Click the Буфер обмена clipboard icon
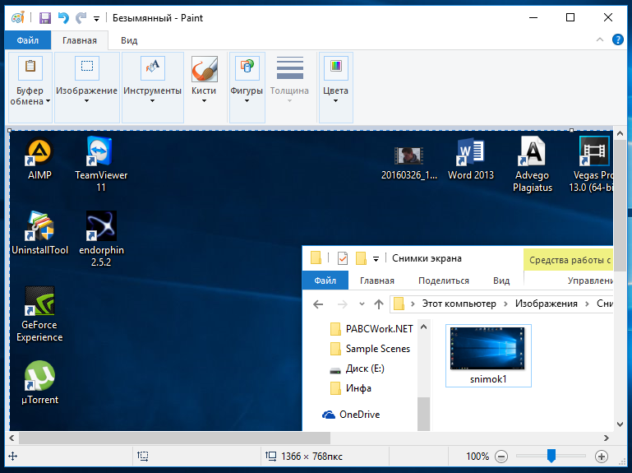Image resolution: width=632 pixels, height=473 pixels. 30,67
